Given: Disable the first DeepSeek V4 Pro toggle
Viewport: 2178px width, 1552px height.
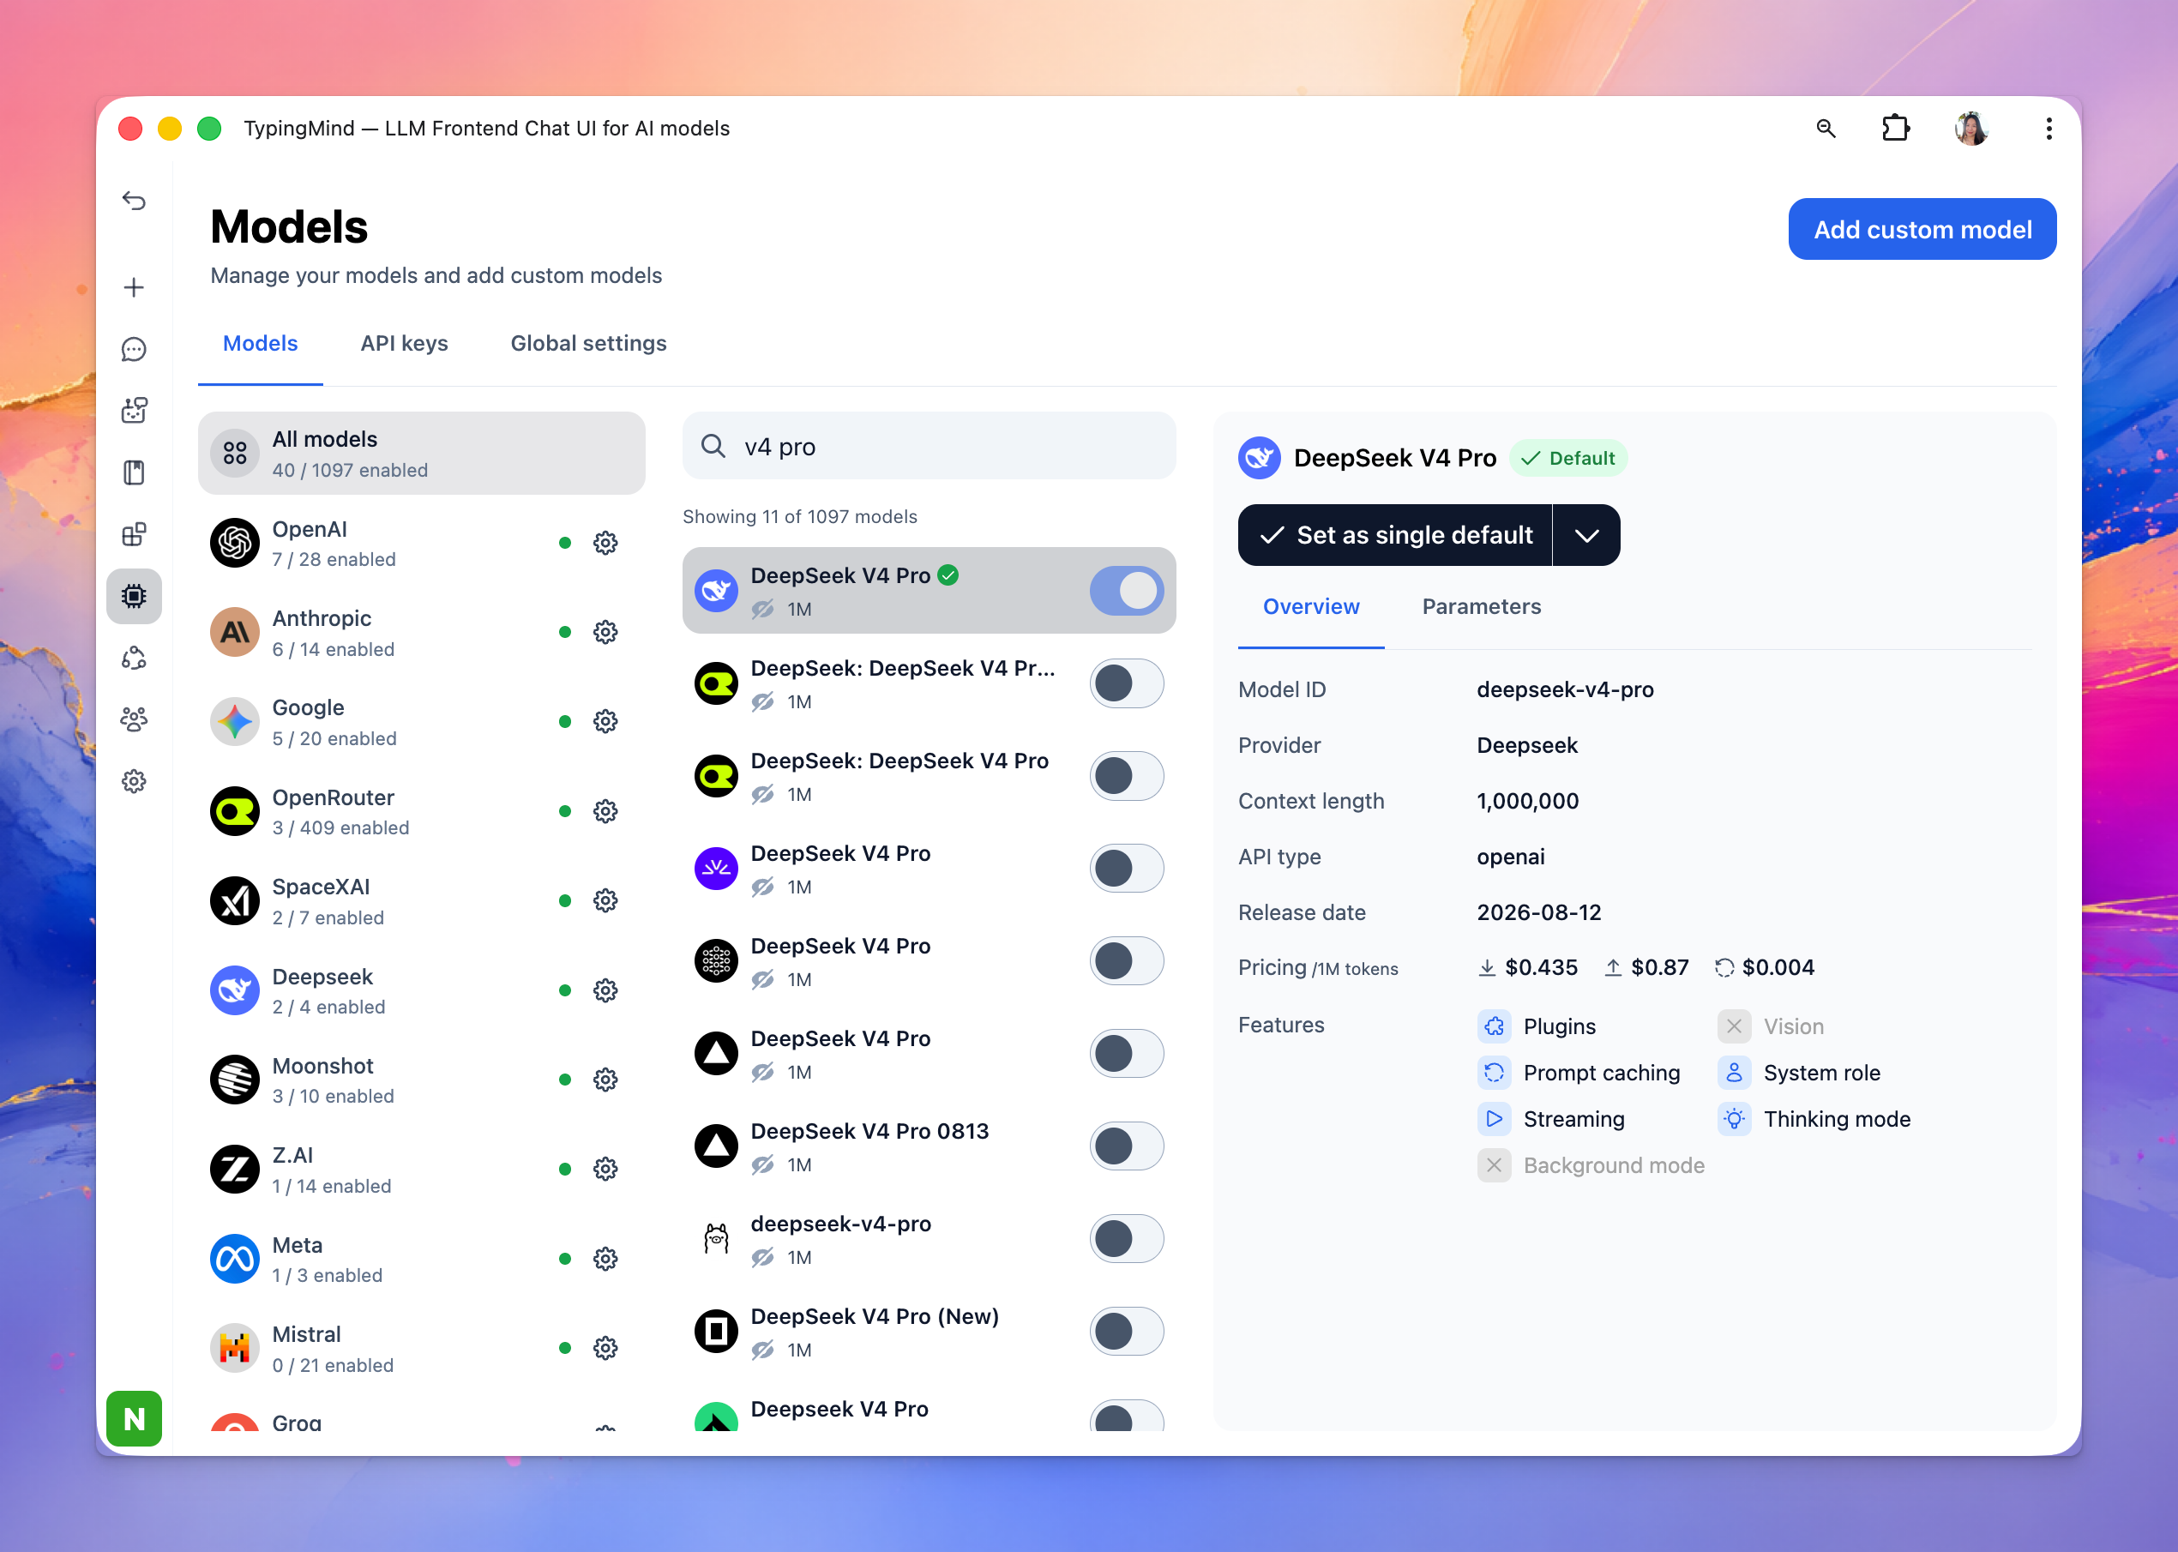Looking at the screenshot, I should 1127,591.
